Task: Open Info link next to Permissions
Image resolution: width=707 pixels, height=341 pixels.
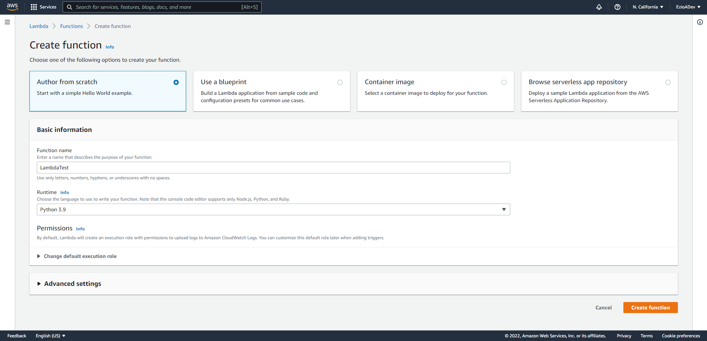Action: click(80, 229)
